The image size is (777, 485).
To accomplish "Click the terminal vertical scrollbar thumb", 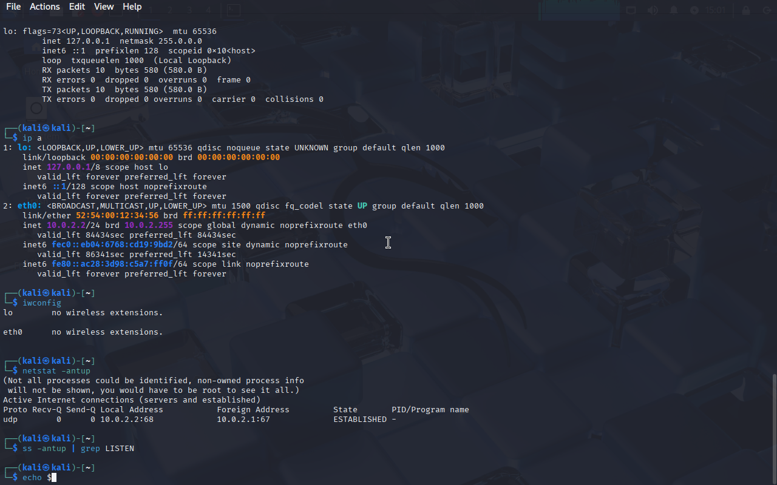I will click(774, 429).
